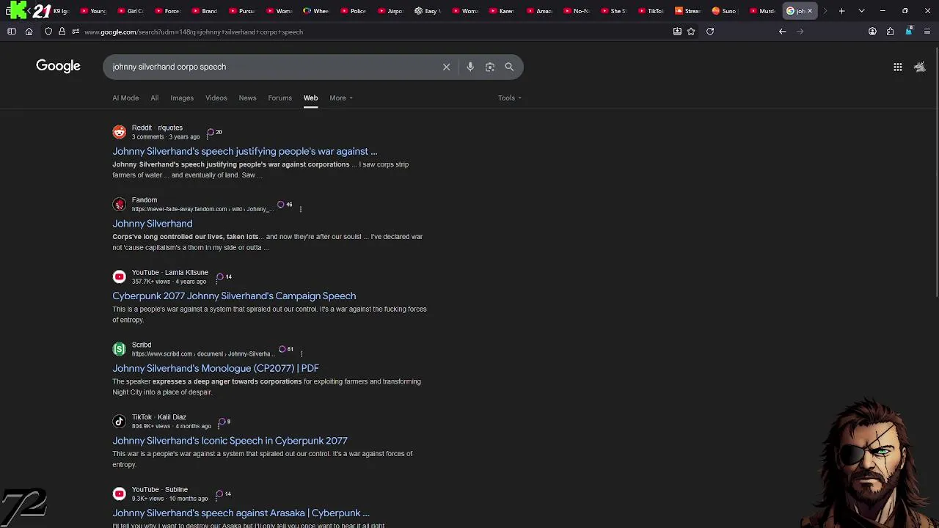Click the Reddit favicon on first result
939x528 pixels.
pyautogui.click(x=119, y=132)
